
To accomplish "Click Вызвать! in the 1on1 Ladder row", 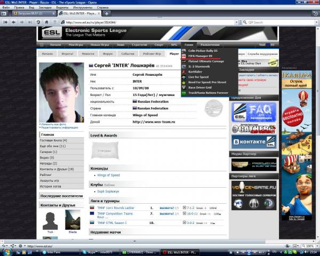I will 166,208.
